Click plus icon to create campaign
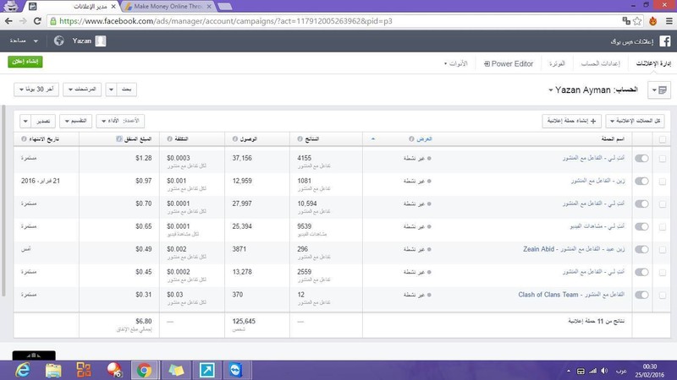 [593, 121]
